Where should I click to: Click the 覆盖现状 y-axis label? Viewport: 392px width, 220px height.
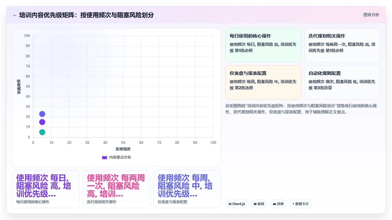coord(19,87)
